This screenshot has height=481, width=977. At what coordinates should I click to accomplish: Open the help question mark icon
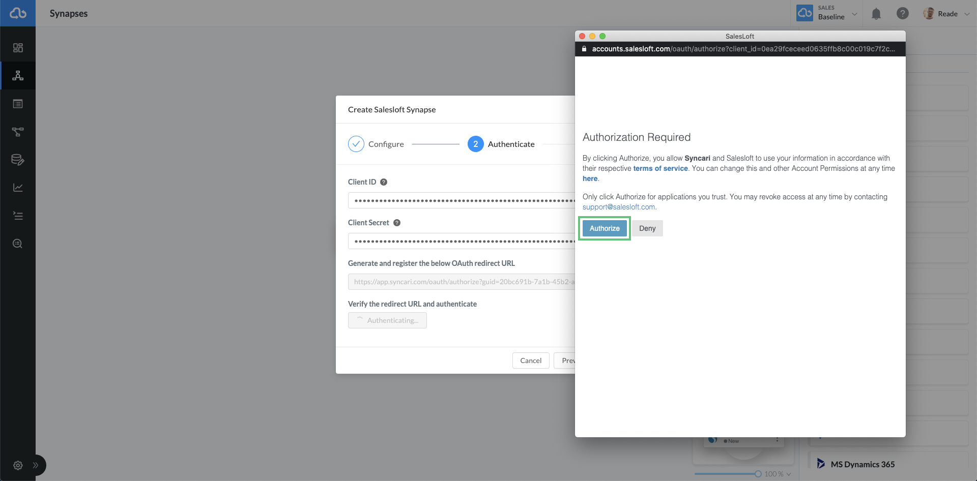(903, 14)
